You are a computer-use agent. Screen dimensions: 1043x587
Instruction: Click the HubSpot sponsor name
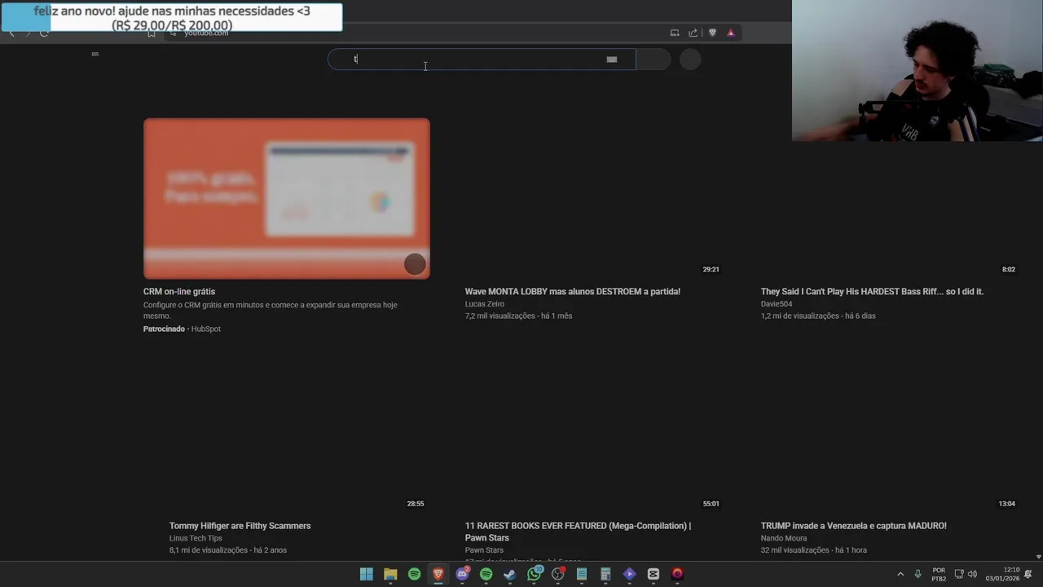point(206,329)
